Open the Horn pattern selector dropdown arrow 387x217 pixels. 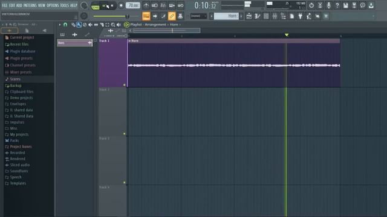(241, 16)
